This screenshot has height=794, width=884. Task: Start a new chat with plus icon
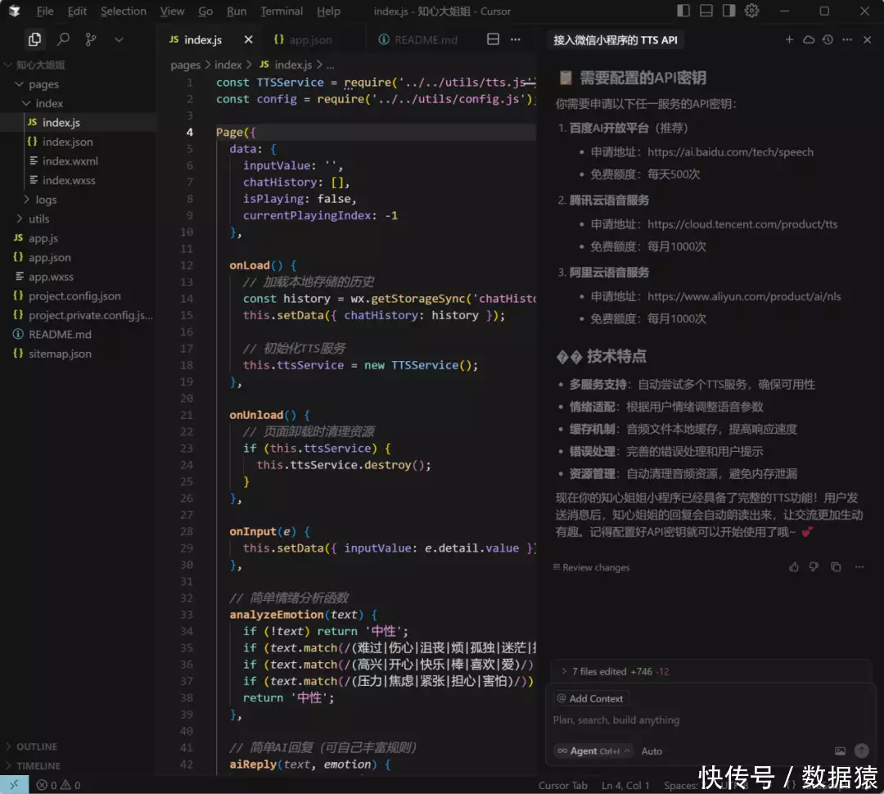coord(789,39)
